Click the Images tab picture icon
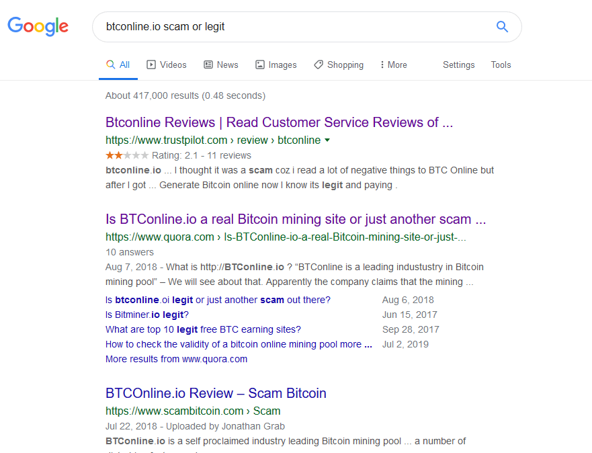The image size is (592, 453). (260, 65)
